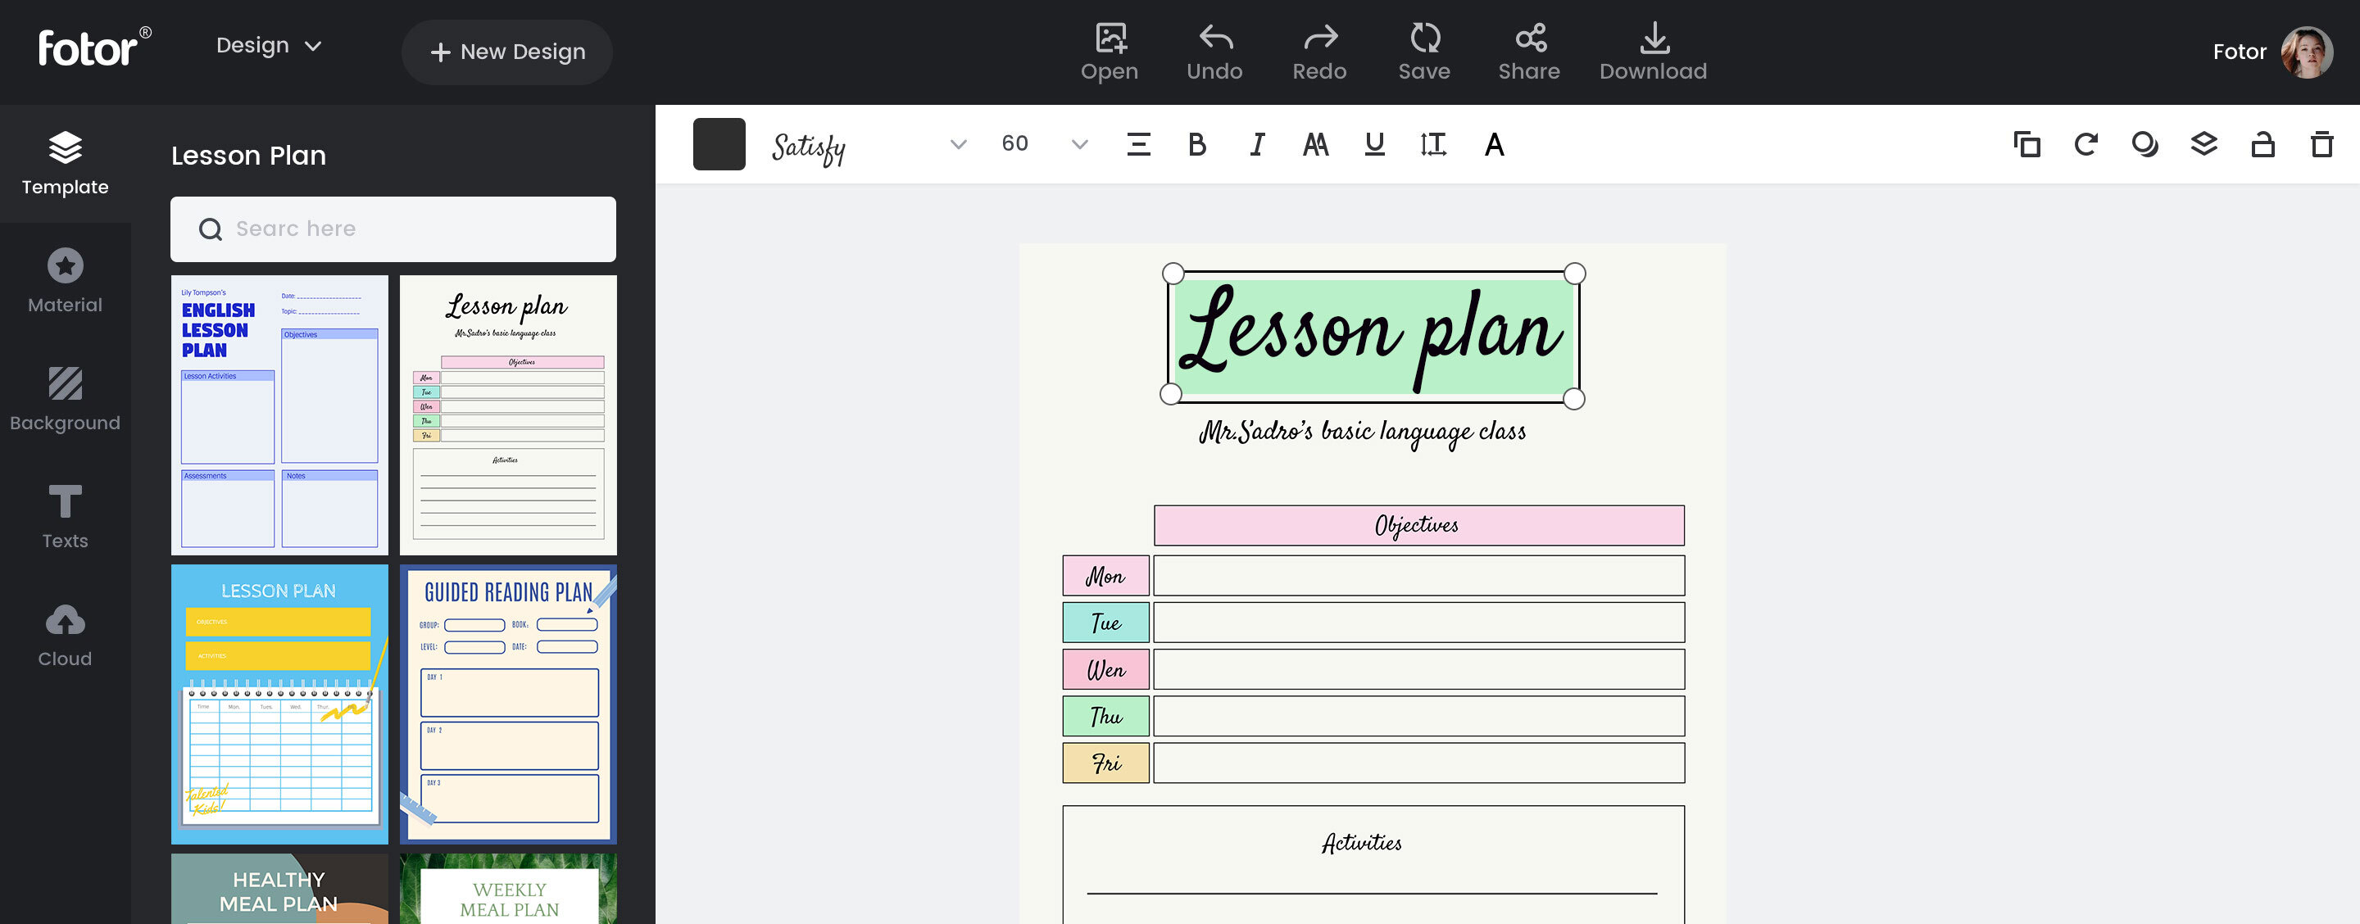Click the New Design button
Image resolution: width=2360 pixels, height=924 pixels.
[506, 52]
